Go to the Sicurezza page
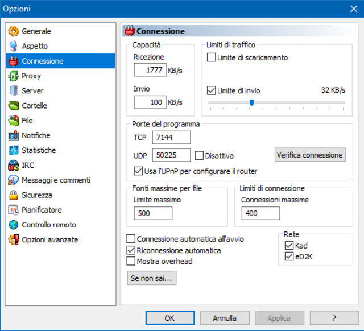Viewport: 364px width, 331px height. pos(60,195)
